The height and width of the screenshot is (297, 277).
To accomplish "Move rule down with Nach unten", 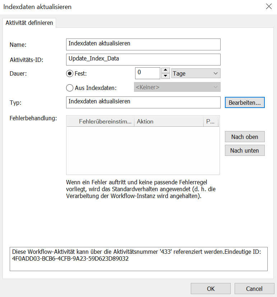I will click(245, 150).
